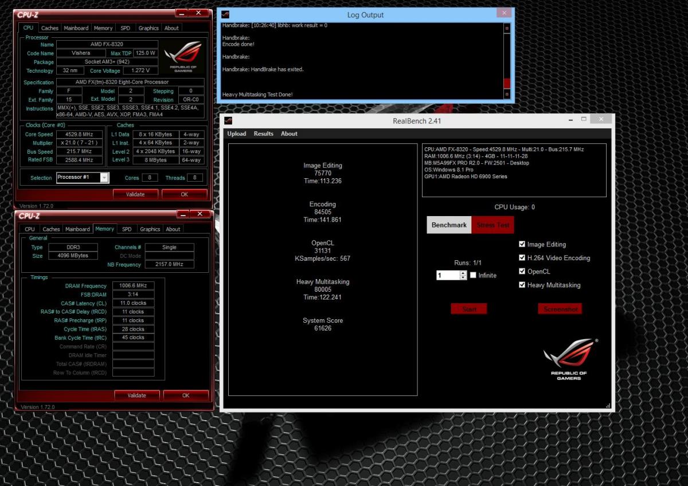This screenshot has width=688, height=486.
Task: Open Mainboard tab in bottom CPU-Z window
Action: coord(77,229)
